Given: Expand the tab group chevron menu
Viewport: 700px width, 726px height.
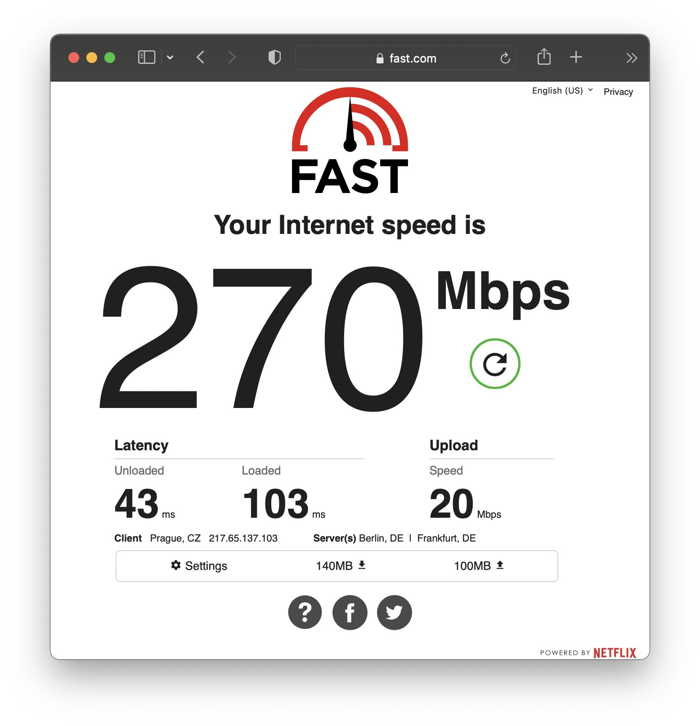Looking at the screenshot, I should (x=170, y=58).
